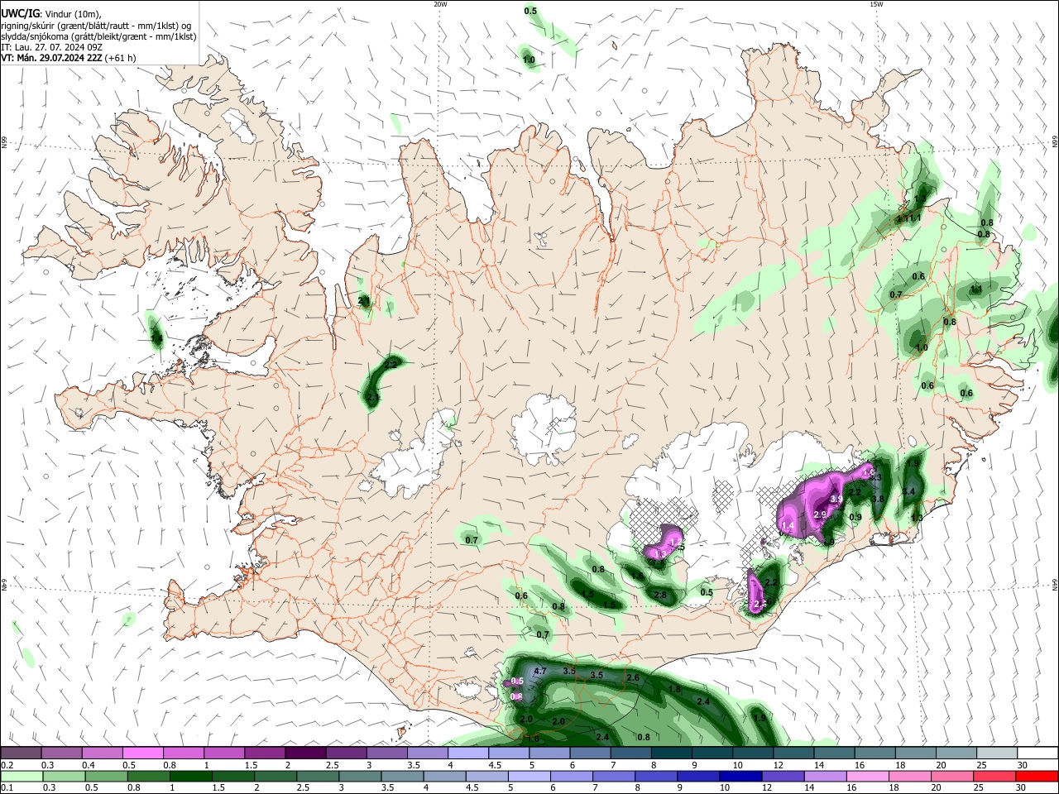Click the 3.4 precipitation value on the map
Viewport: 1059px width, 794px height.
tap(908, 491)
